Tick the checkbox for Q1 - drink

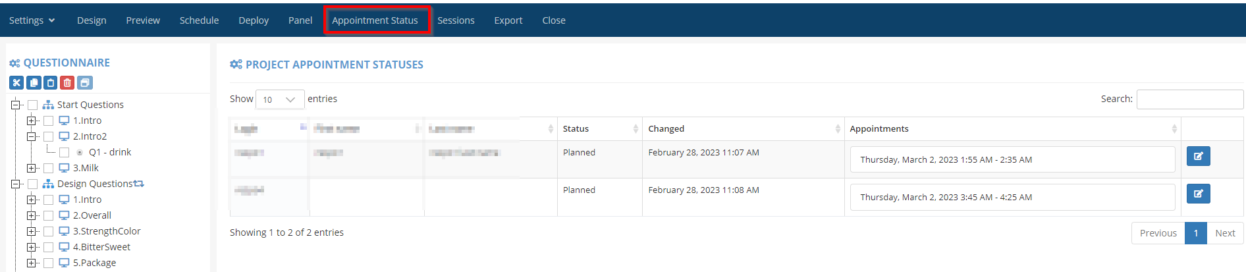point(65,152)
